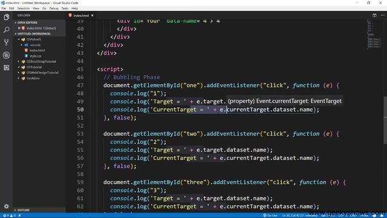Click the Go Live status bar button
The height and width of the screenshot is (218, 387).
[270, 216]
